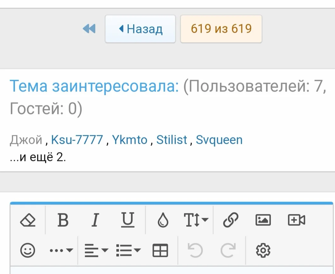Viewport: 335px width, 274px height.
Task: Open the smiley emoticon picker
Action: pos(28,250)
